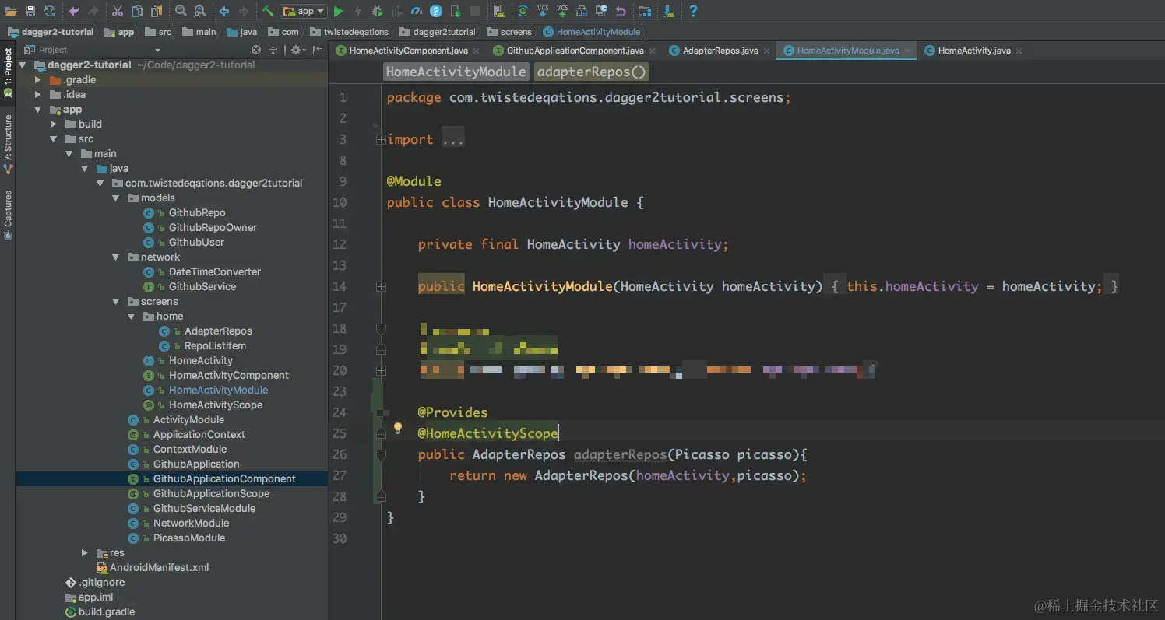Screen dimensions: 1165x620
Task: Click the Find magnifier icon in toolbar
Action: pyautogui.click(x=181, y=11)
